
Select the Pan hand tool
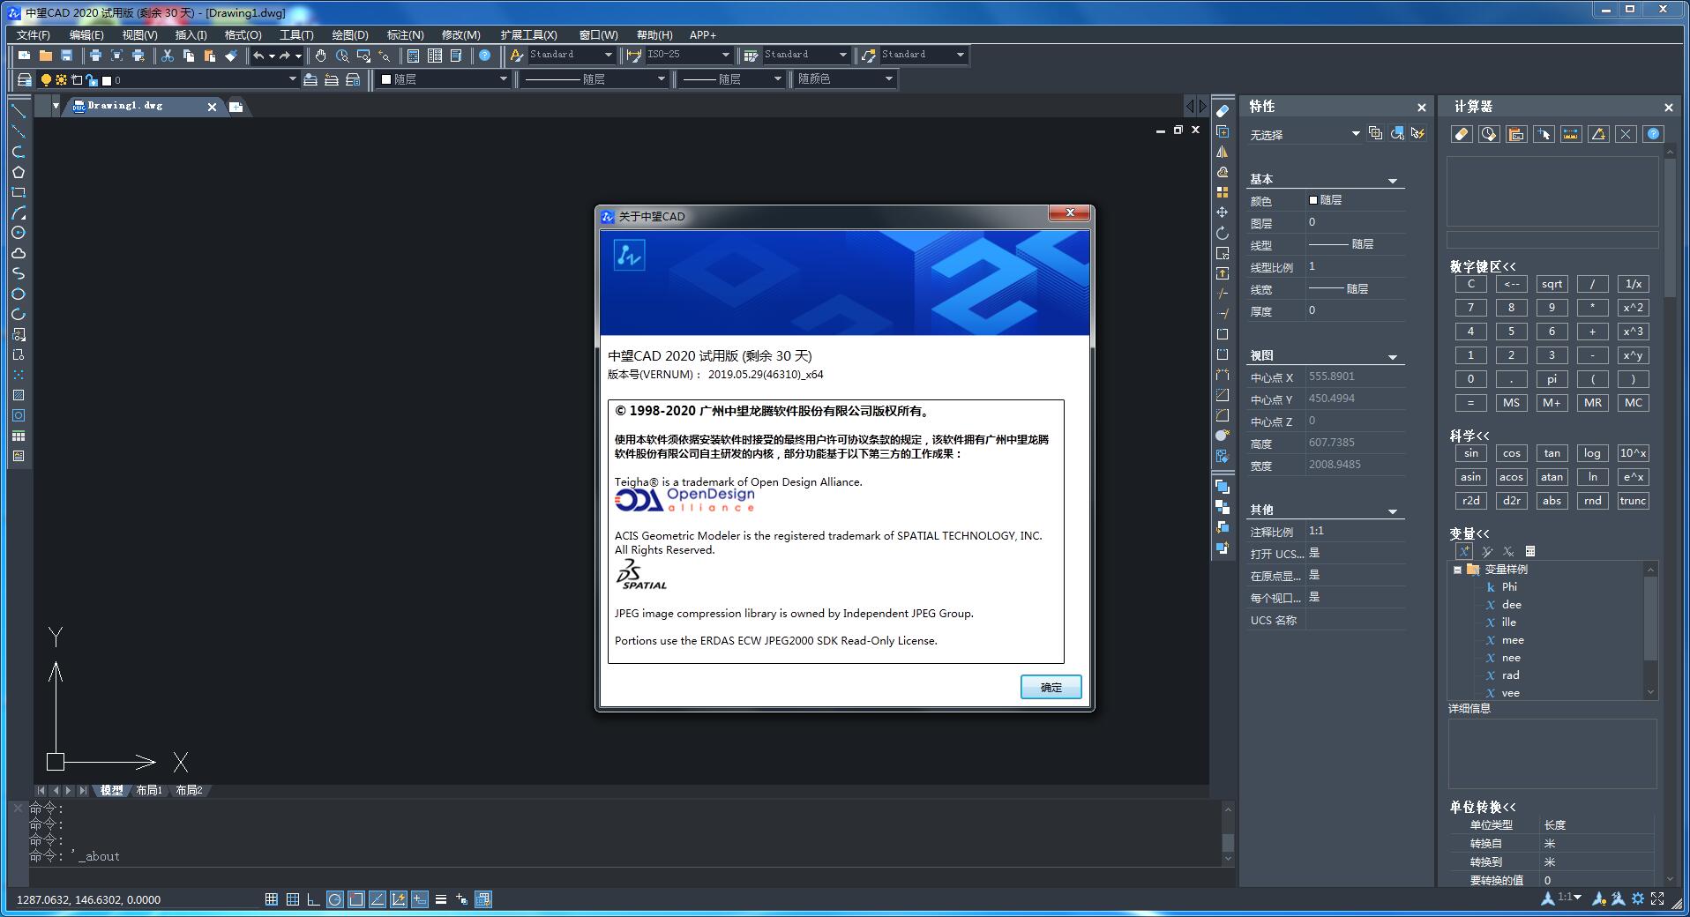point(320,56)
